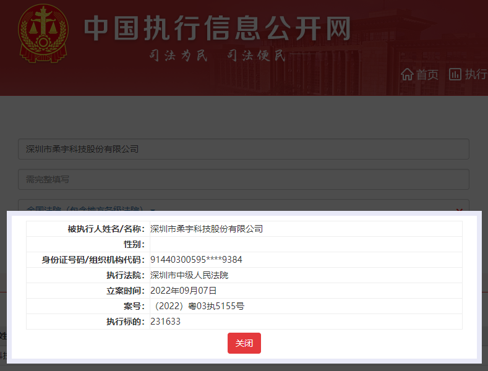Image resolution: width=488 pixels, height=371 pixels.
Task: Click the 被执行人姓名/名称 label
Action: (x=106, y=229)
